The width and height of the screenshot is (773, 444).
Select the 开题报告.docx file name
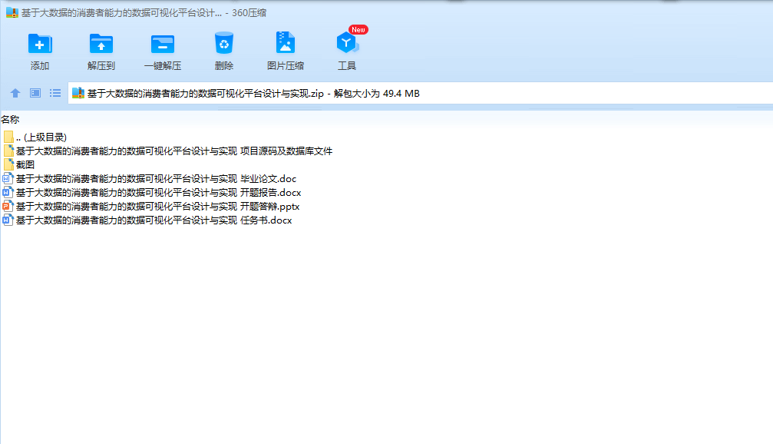pos(158,192)
